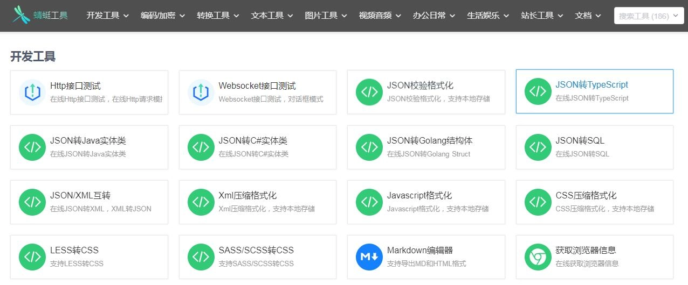The height and width of the screenshot is (285, 688).
Task: Open the 图片工具 menu
Action: pos(326,16)
